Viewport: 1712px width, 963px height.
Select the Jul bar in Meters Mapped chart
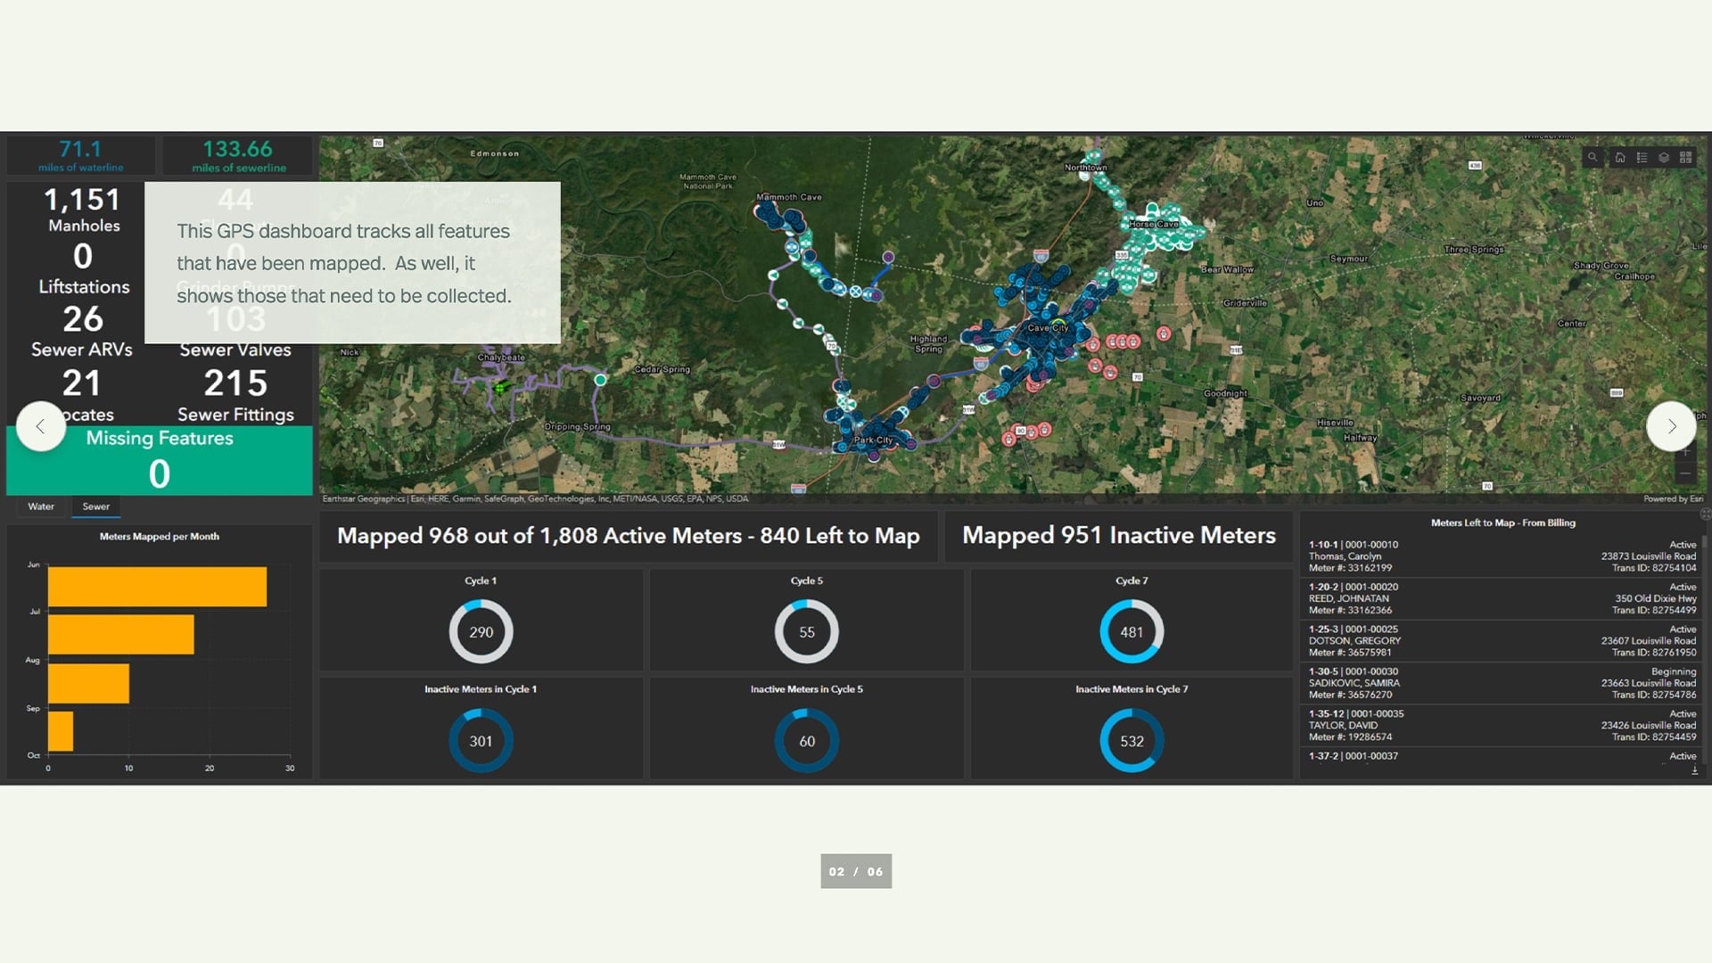120,634
